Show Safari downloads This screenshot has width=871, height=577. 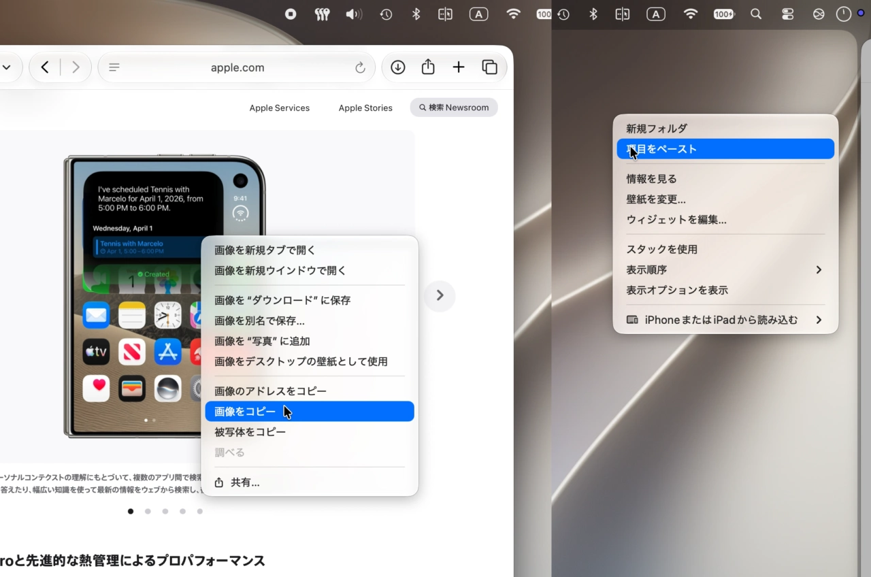(398, 67)
